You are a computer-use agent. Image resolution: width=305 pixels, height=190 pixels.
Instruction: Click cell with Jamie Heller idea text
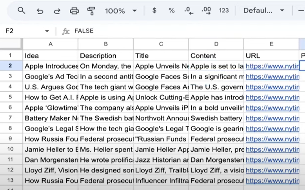51,149
